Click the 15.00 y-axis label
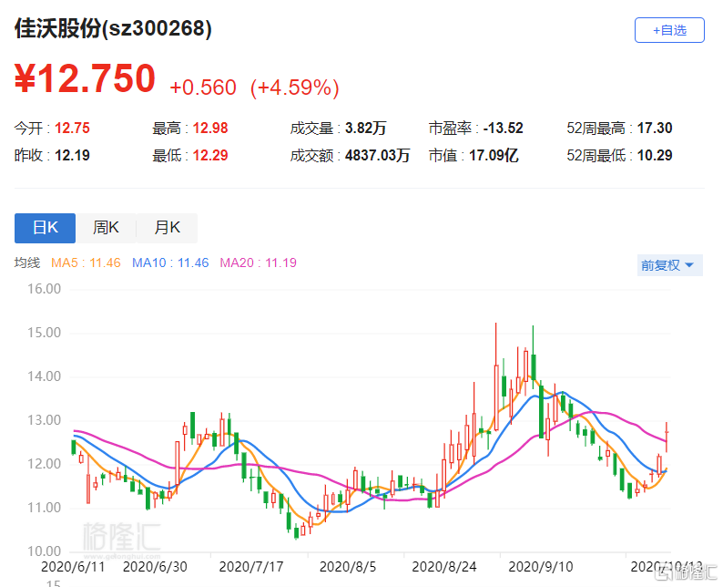The image size is (723, 587). pos(44,333)
